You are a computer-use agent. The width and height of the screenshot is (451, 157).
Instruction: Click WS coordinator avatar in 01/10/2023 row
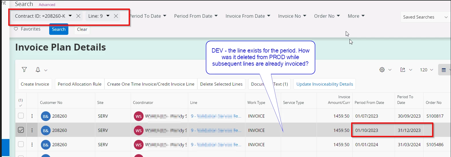(139, 130)
